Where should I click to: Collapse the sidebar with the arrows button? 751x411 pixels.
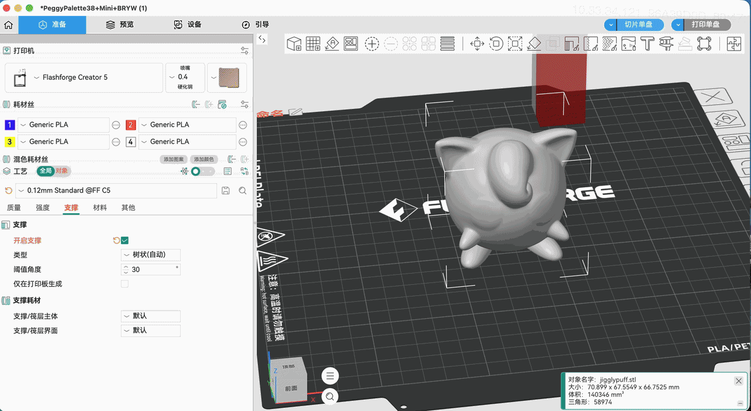(x=262, y=39)
